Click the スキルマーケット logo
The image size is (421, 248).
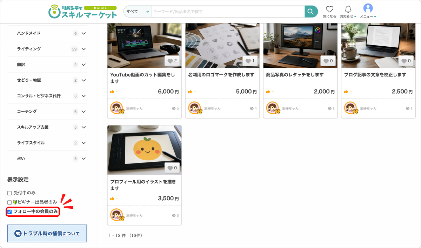pos(82,12)
